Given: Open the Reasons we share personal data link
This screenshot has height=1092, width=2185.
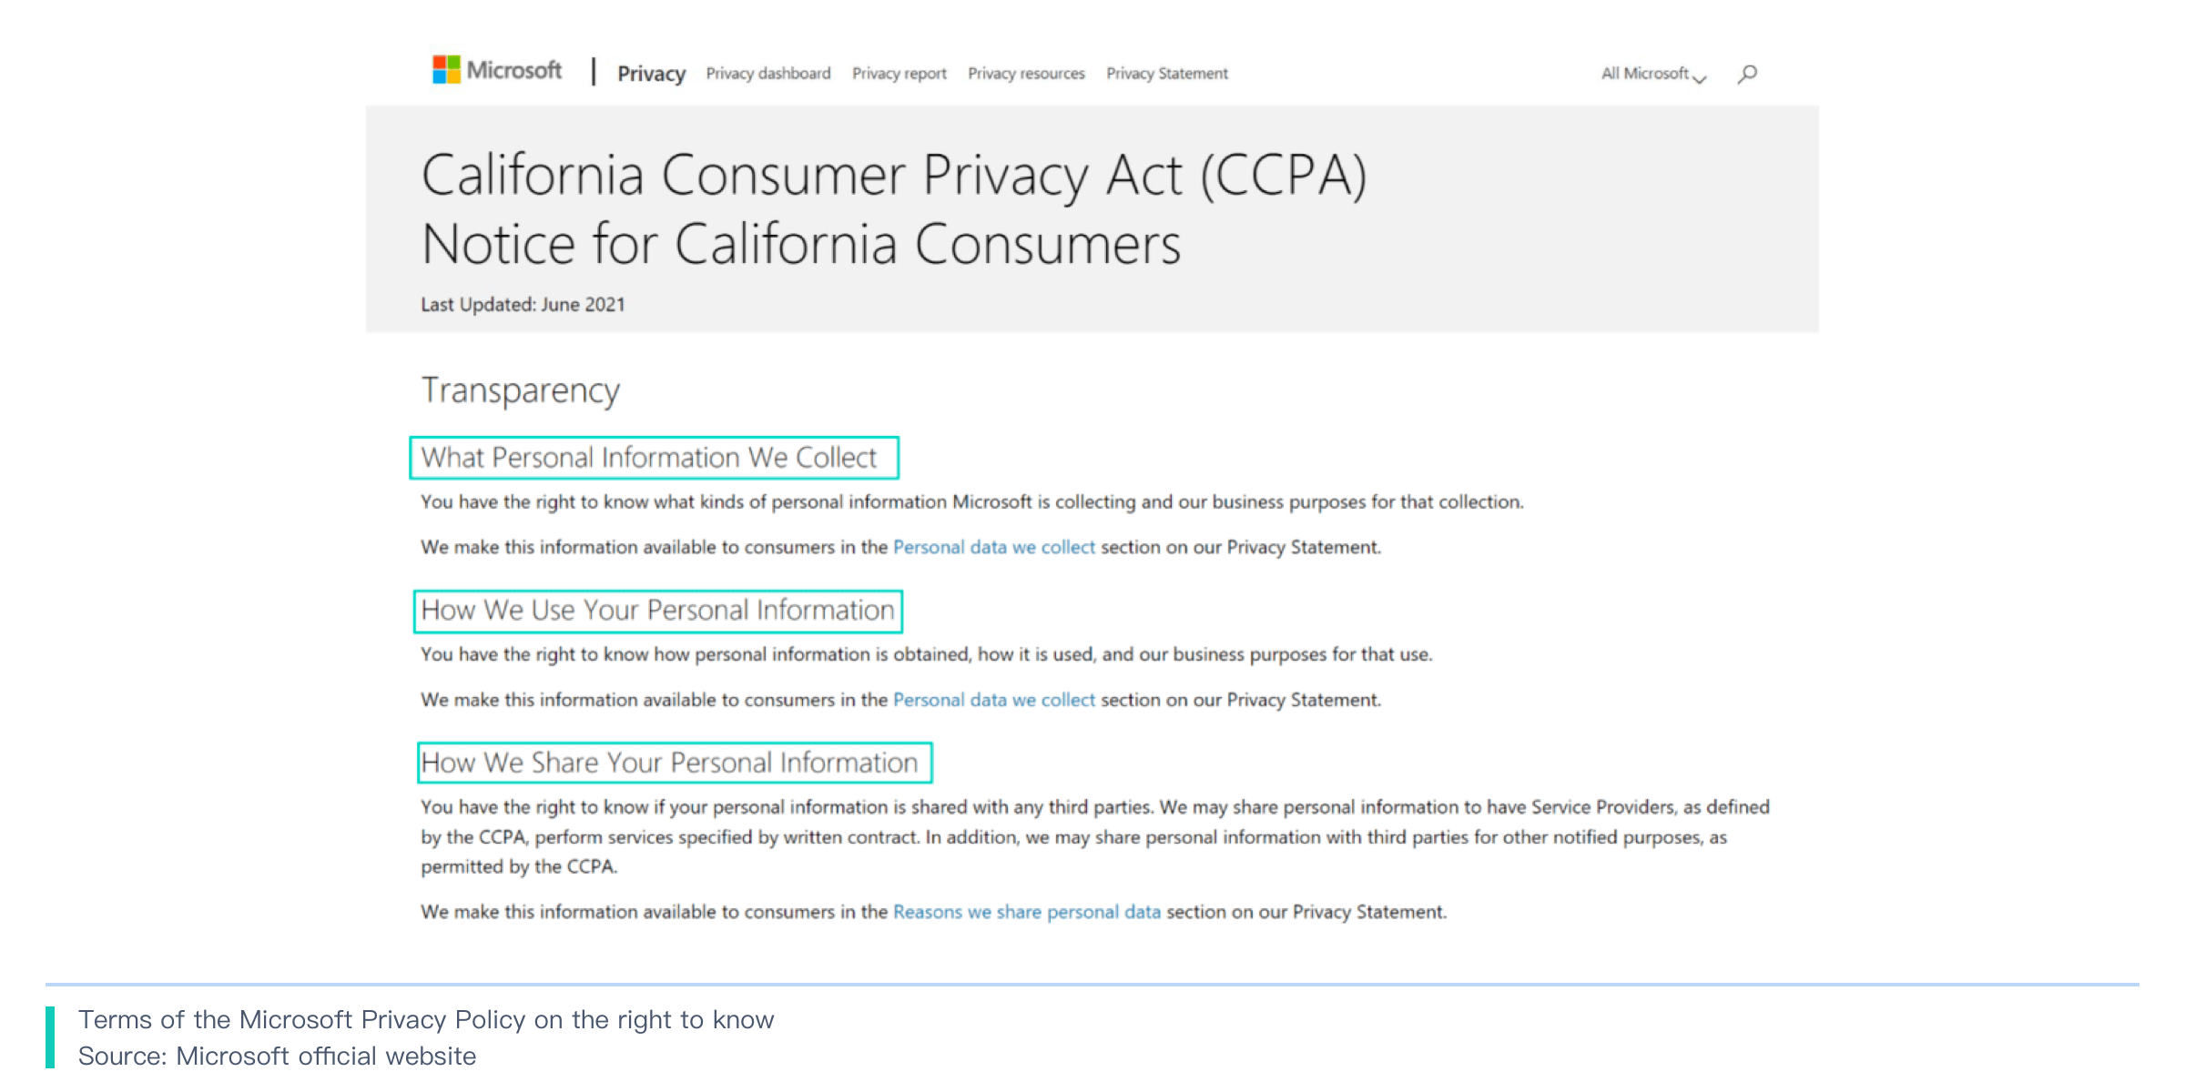Looking at the screenshot, I should [x=1027, y=912].
